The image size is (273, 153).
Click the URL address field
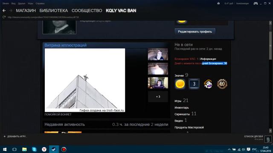(44, 17)
